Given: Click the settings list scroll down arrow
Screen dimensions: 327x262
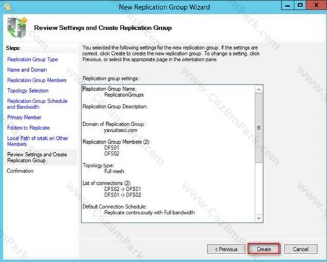Looking at the screenshot, I should [259, 218].
